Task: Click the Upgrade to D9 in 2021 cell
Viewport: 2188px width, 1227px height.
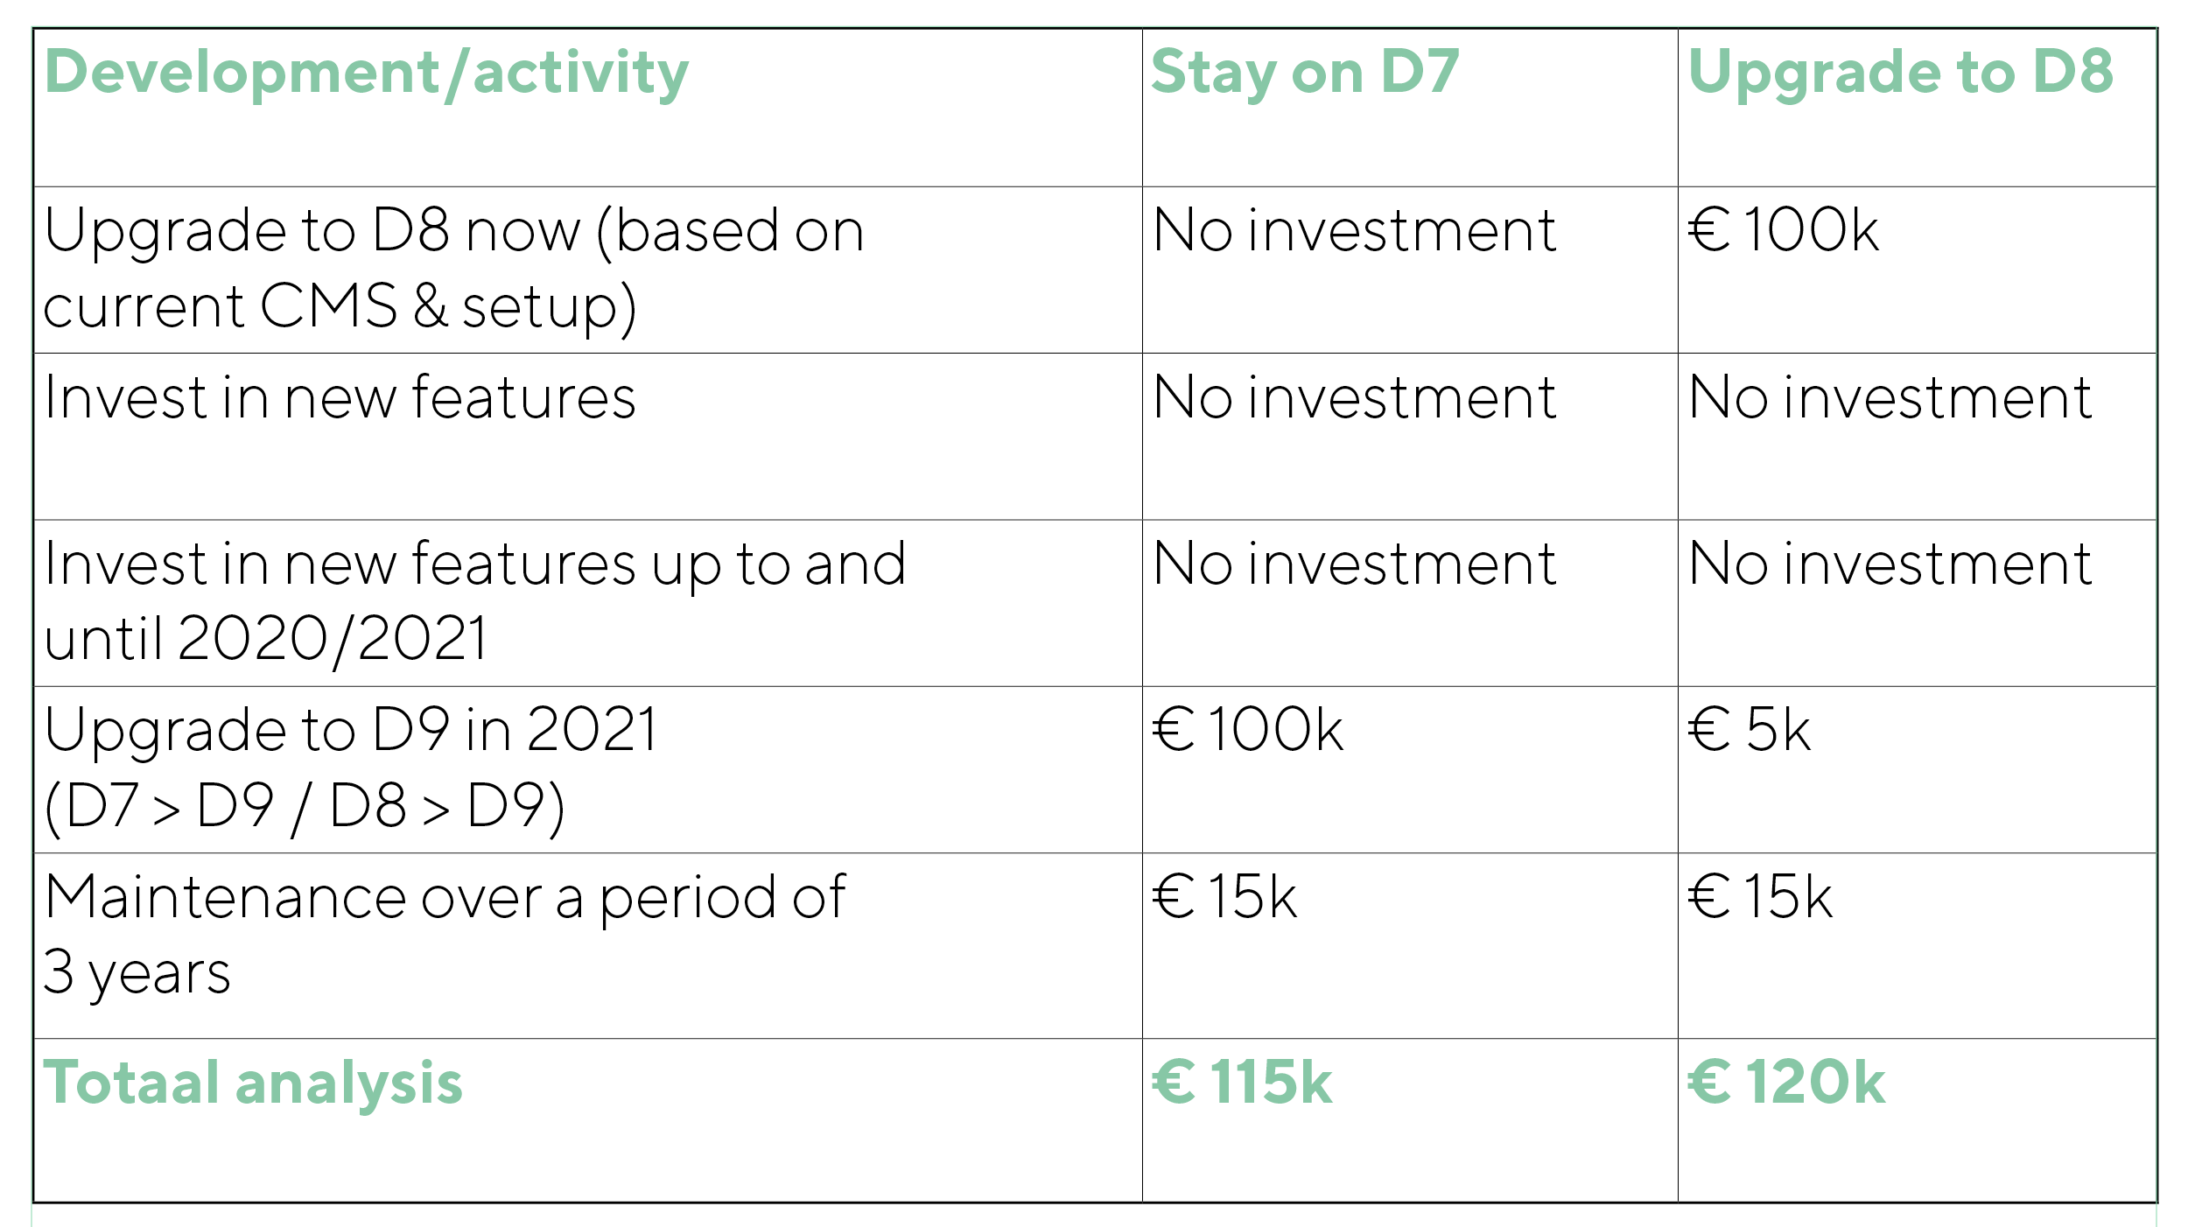Action: tap(587, 769)
